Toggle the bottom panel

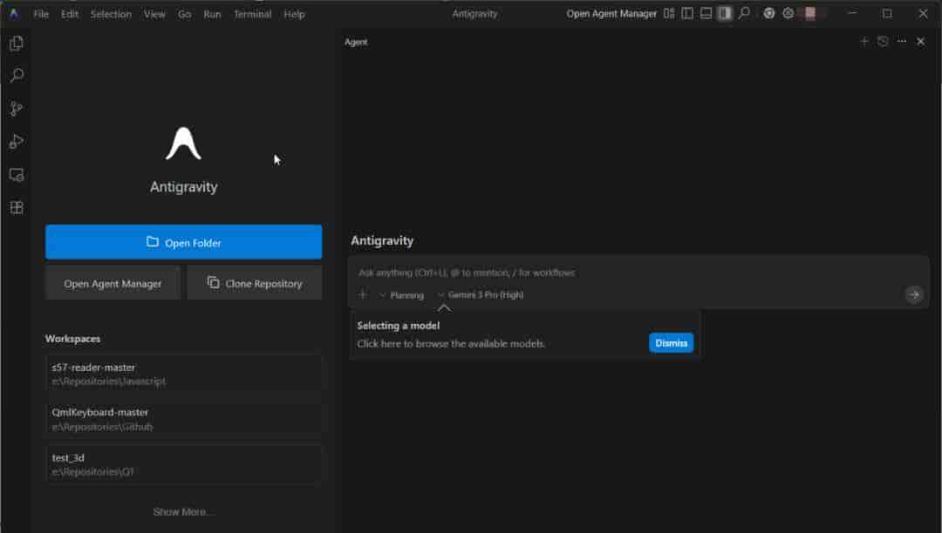[706, 13]
